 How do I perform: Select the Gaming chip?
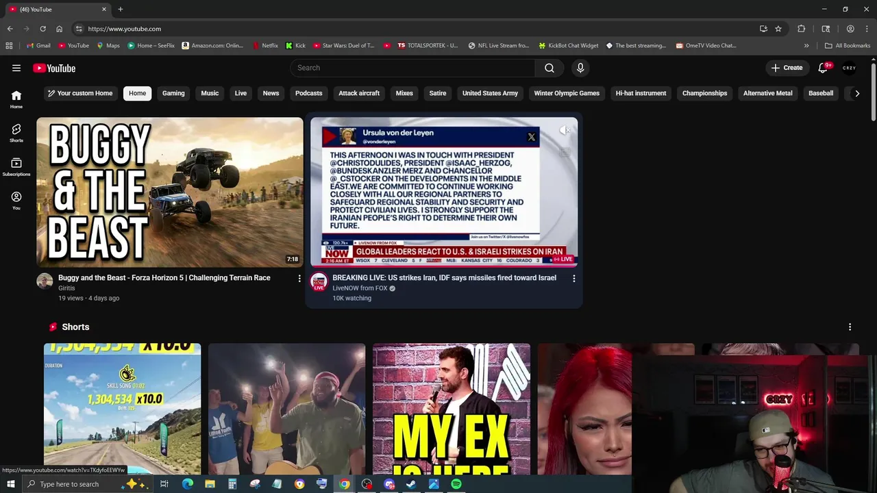pyautogui.click(x=173, y=93)
